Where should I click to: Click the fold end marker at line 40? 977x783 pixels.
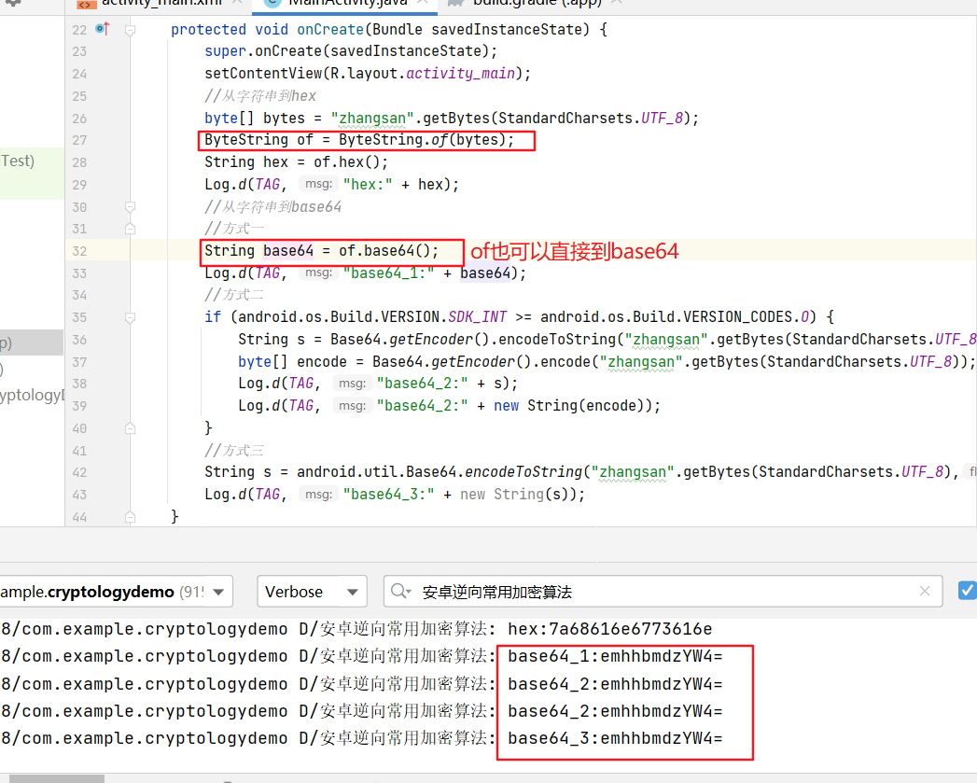coord(131,428)
